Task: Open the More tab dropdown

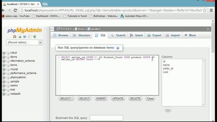Action: (190, 35)
